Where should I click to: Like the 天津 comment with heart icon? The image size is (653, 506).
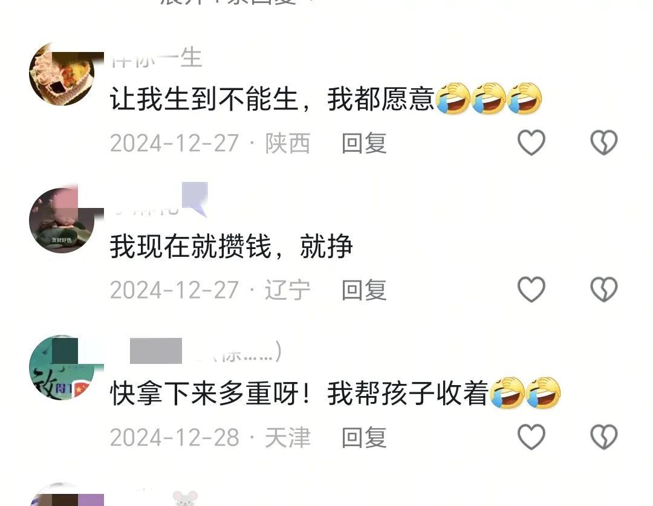coord(531,436)
